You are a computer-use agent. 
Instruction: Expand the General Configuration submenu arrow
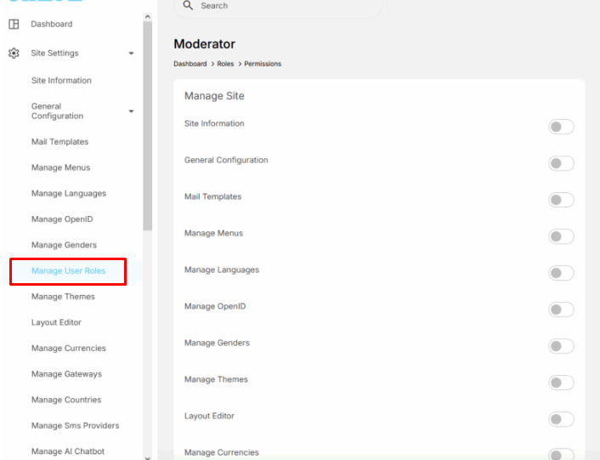(x=131, y=111)
